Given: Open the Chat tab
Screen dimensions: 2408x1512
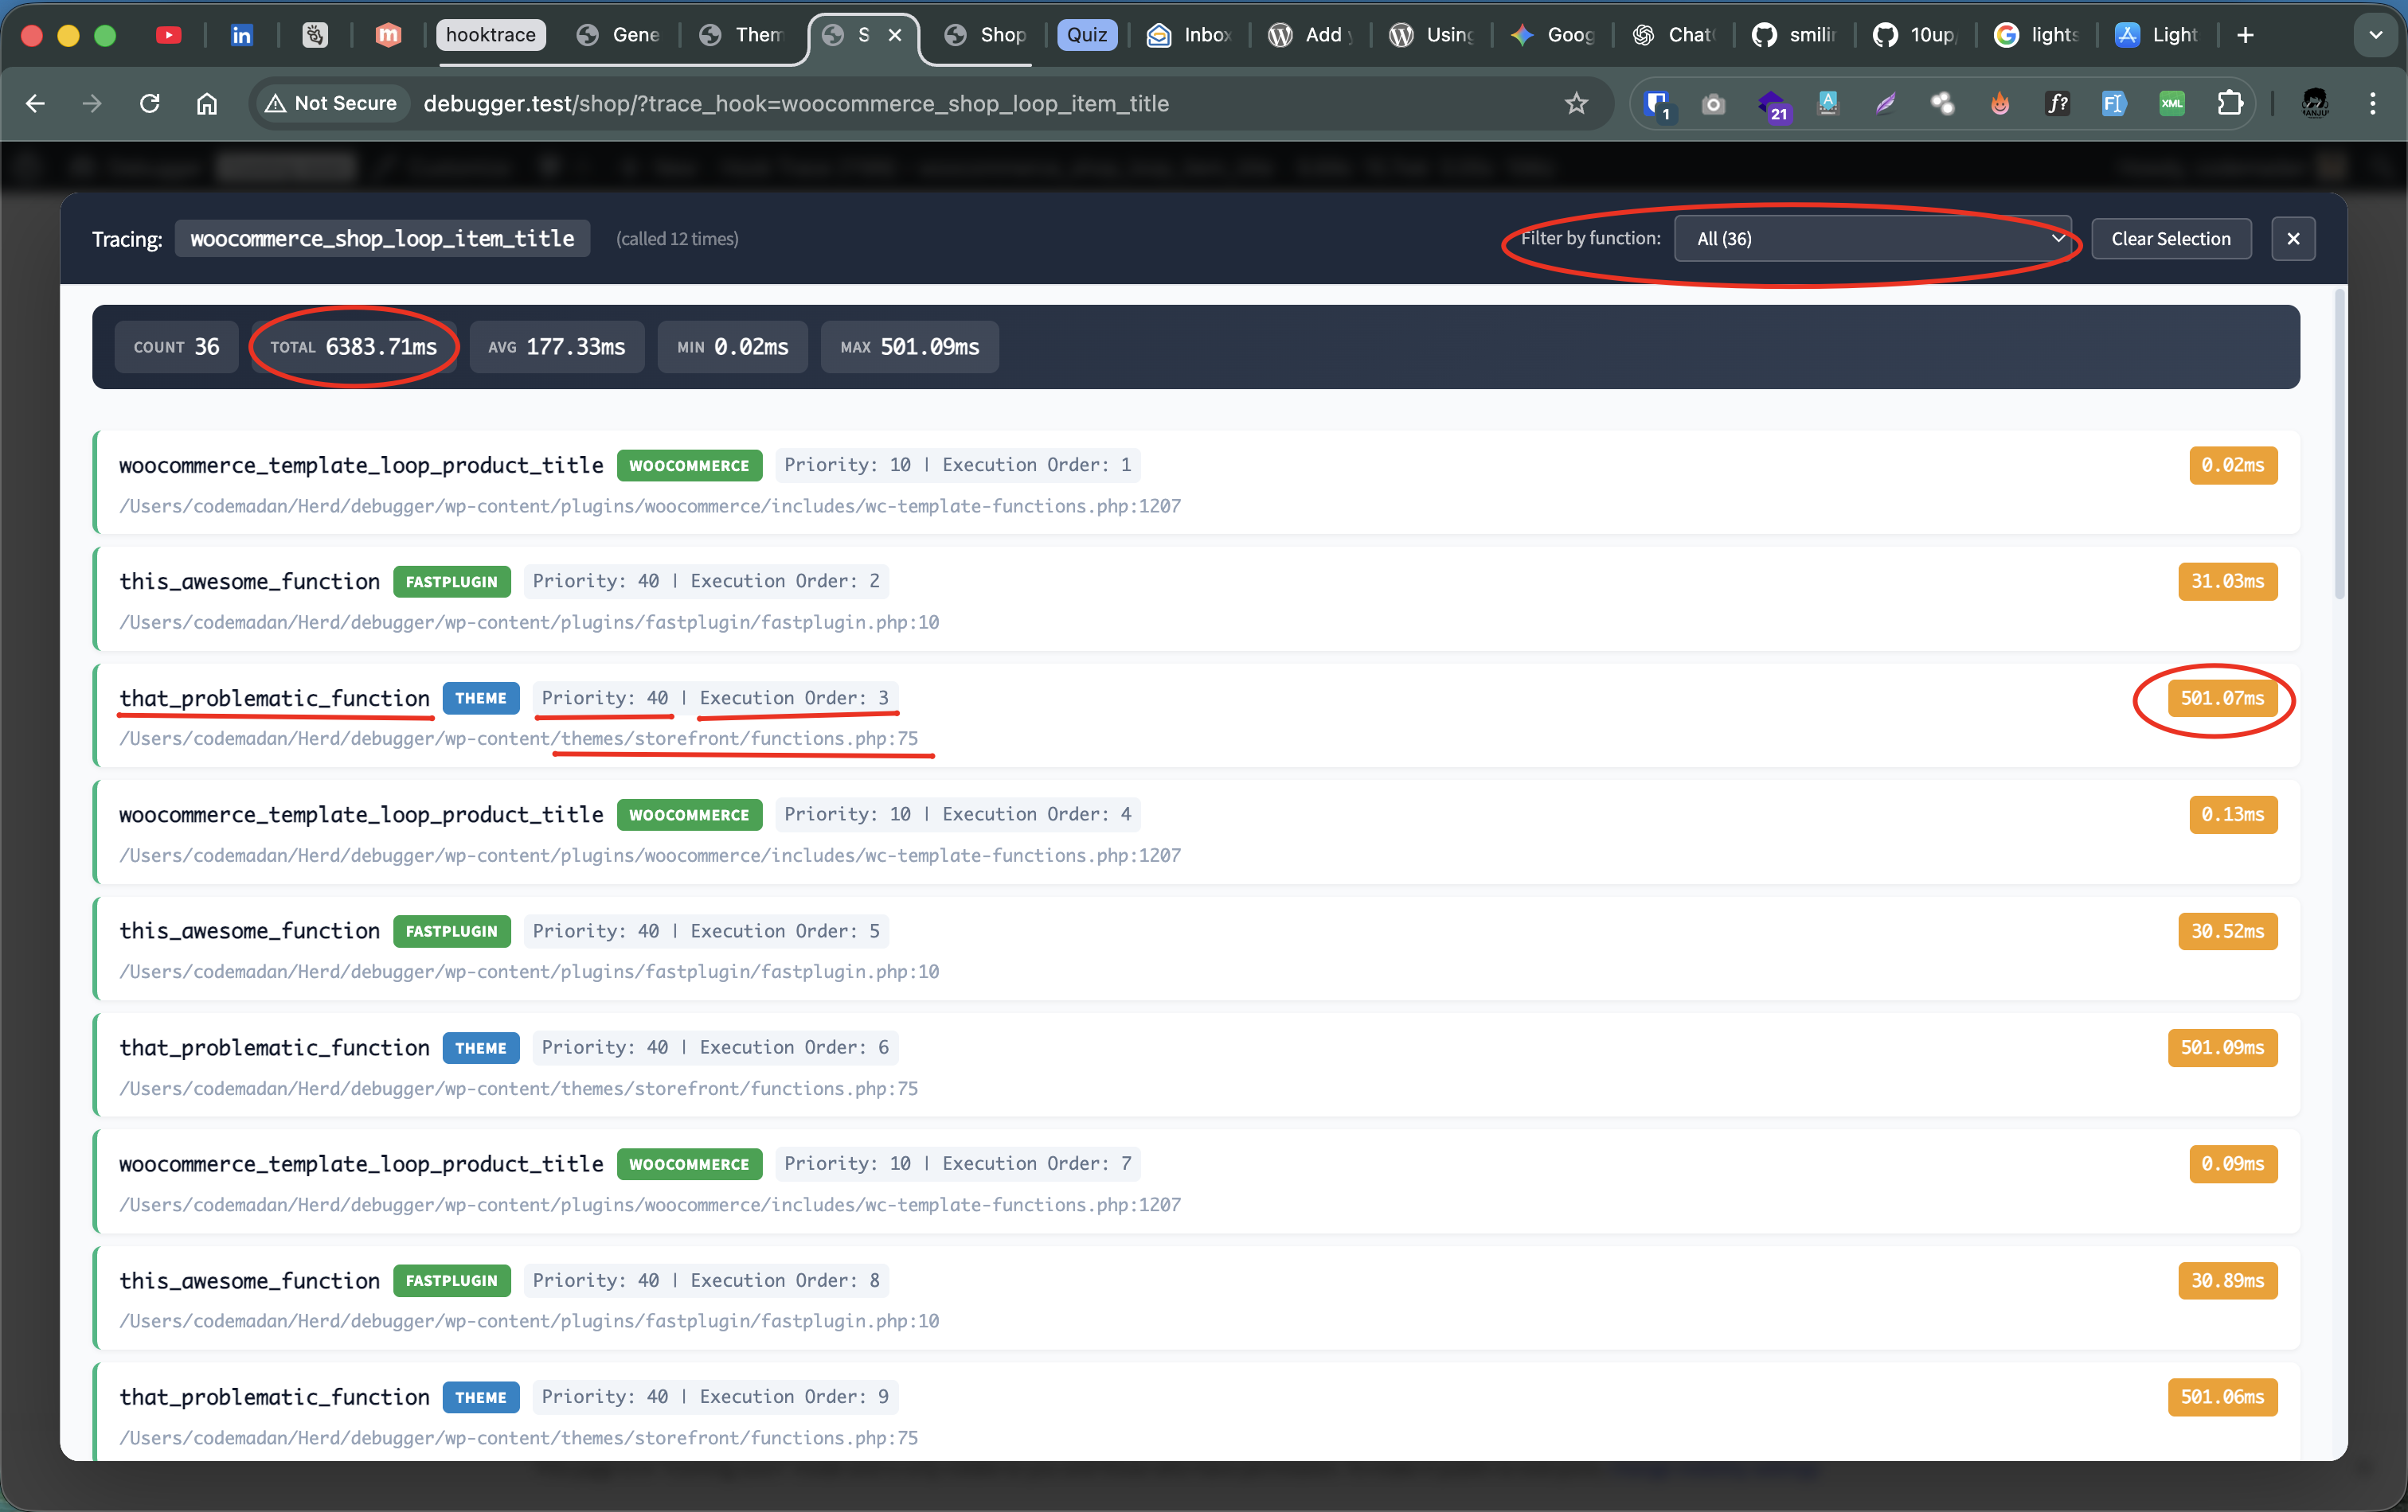Looking at the screenshot, I should (x=1674, y=35).
